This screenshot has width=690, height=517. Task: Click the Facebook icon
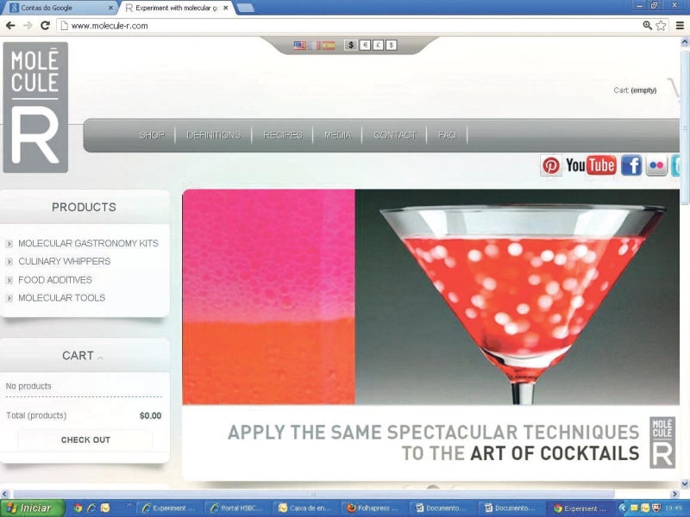(631, 165)
